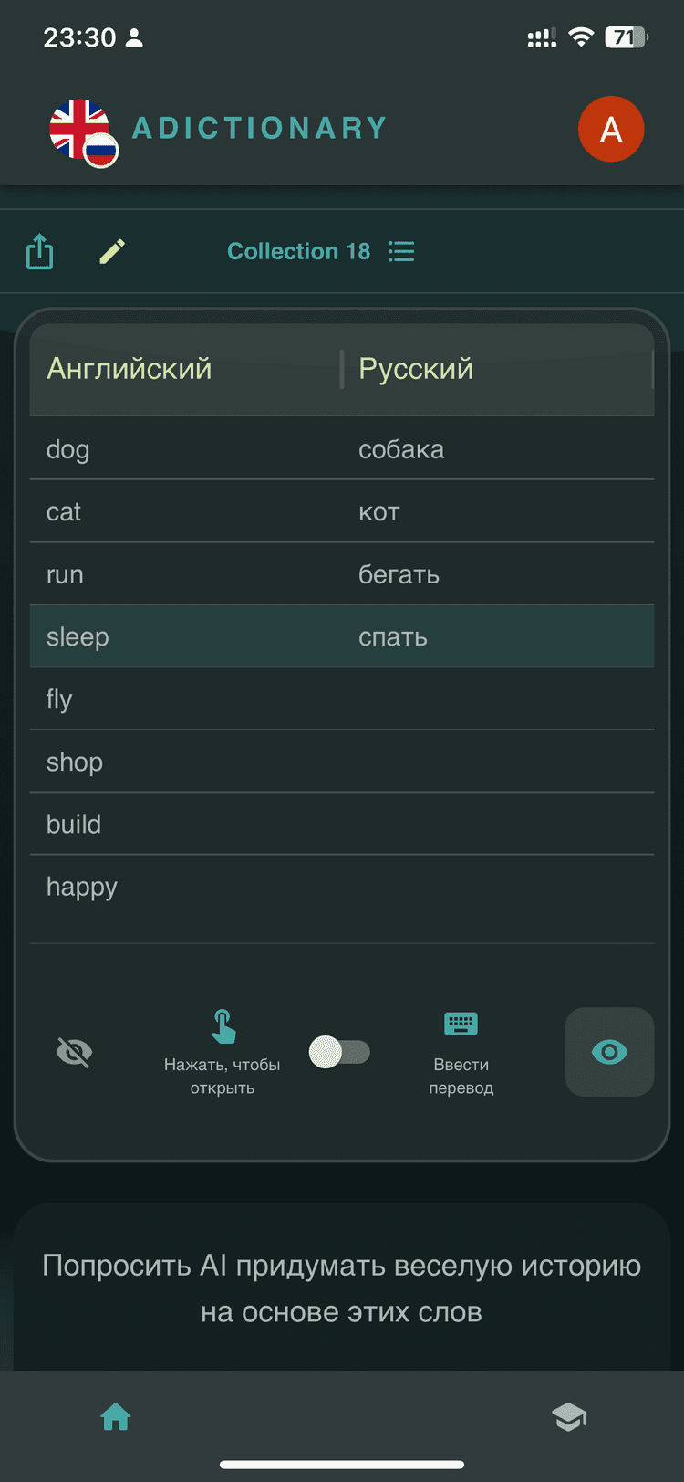Select the 'happy' word row
The width and height of the screenshot is (684, 1482).
(342, 887)
